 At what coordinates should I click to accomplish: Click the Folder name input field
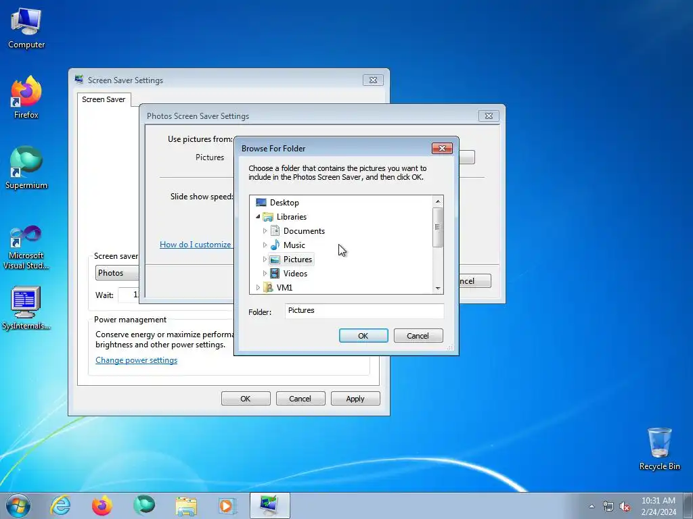(x=364, y=311)
